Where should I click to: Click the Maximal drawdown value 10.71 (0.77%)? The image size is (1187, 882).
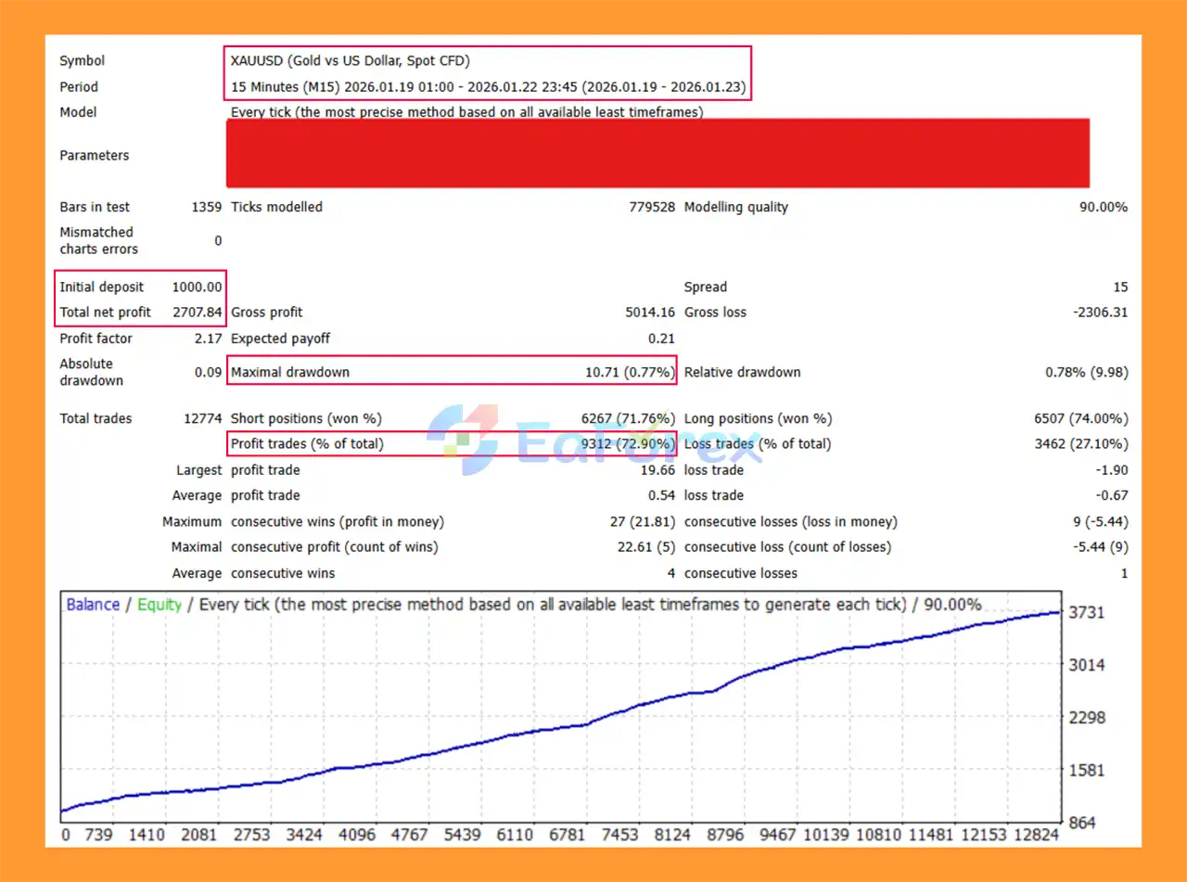tap(629, 373)
